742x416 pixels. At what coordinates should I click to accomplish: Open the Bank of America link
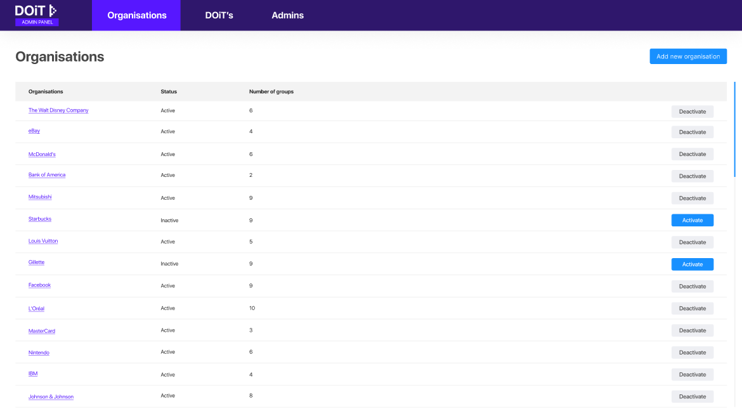[47, 174]
